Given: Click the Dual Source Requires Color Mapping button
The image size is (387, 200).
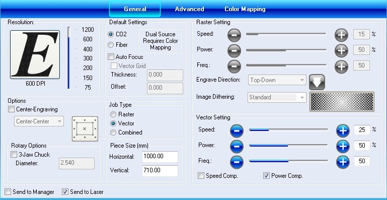Looking at the screenshot, I should coord(161,41).
